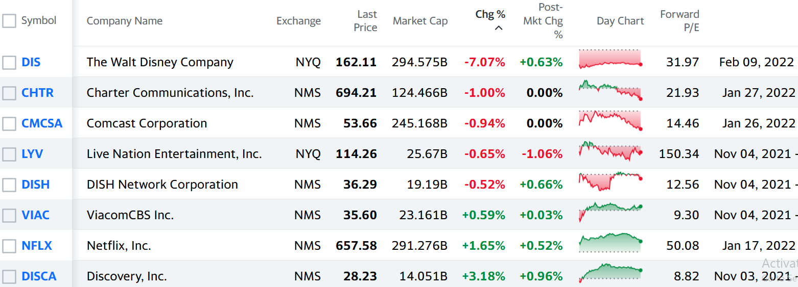Open the Live Nation day chart sparkline
Image resolution: width=798 pixels, height=287 pixels.
click(x=611, y=151)
